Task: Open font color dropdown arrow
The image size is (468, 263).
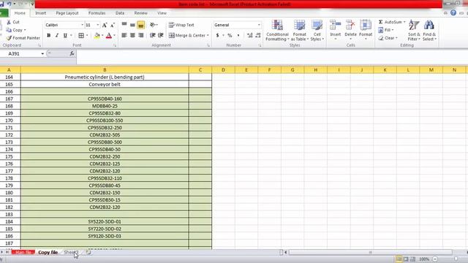Action: [114, 36]
